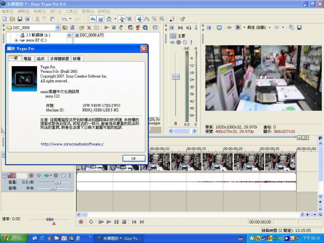Click the transport Record button
This screenshot has width=324, height=243.
coord(81,222)
